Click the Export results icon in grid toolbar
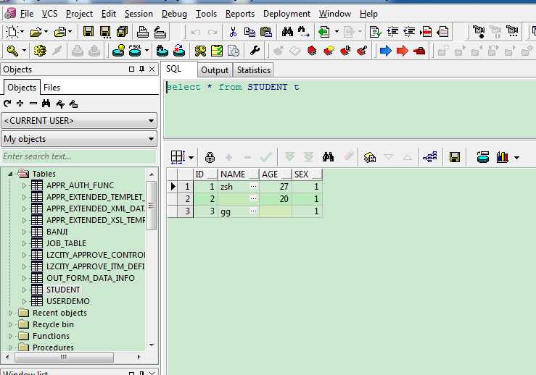This screenshot has height=375, width=536. (x=369, y=157)
